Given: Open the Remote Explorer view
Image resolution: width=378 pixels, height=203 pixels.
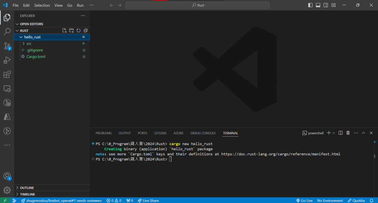Looking at the screenshot, I should [7, 89].
